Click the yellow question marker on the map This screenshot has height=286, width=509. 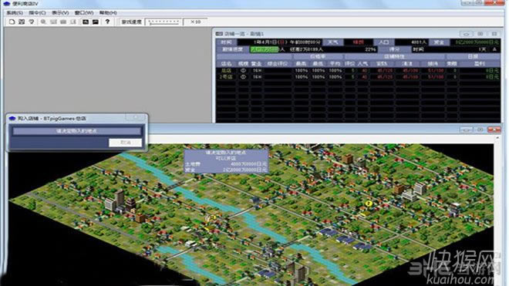pyautogui.click(x=368, y=204)
